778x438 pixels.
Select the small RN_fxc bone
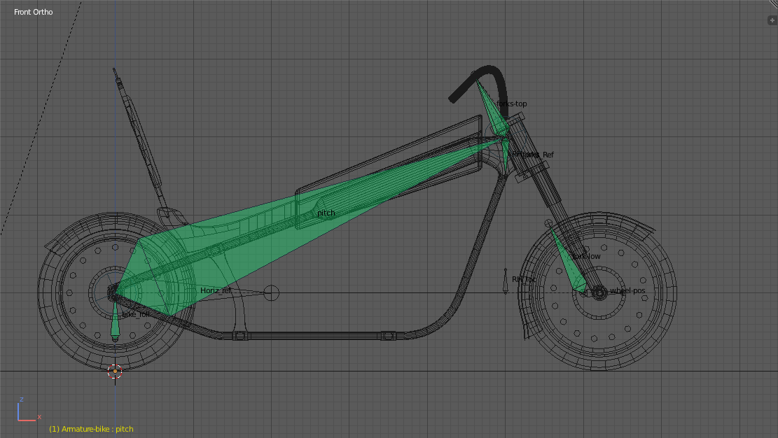coord(506,281)
